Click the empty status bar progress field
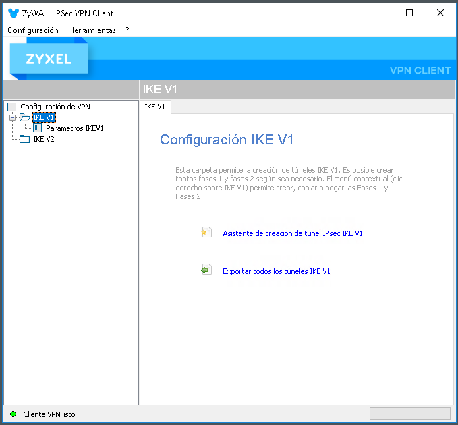Screen dimensions: 458x425 tap(410, 414)
